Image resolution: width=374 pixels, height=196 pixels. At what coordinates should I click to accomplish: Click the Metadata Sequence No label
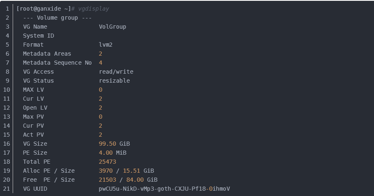click(x=57, y=63)
